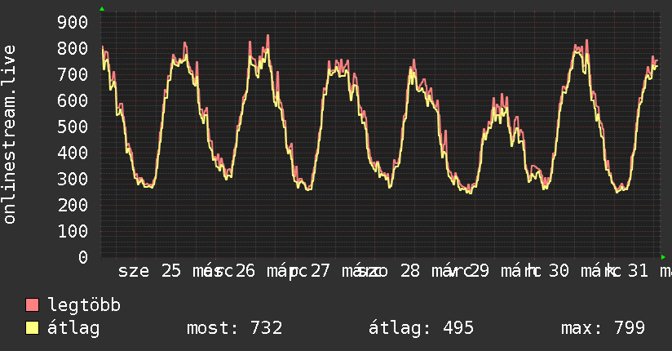Click the 300 y-axis label

click(x=73, y=179)
